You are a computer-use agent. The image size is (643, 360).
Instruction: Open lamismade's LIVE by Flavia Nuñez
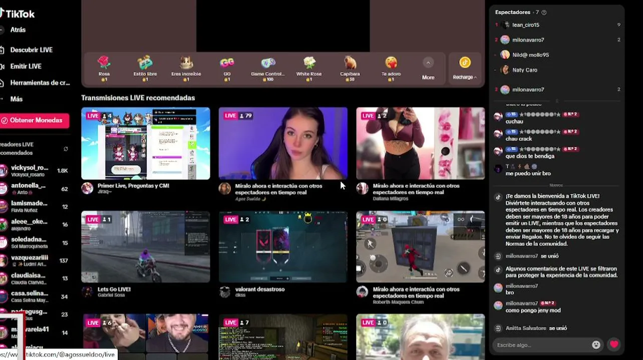click(x=35, y=207)
